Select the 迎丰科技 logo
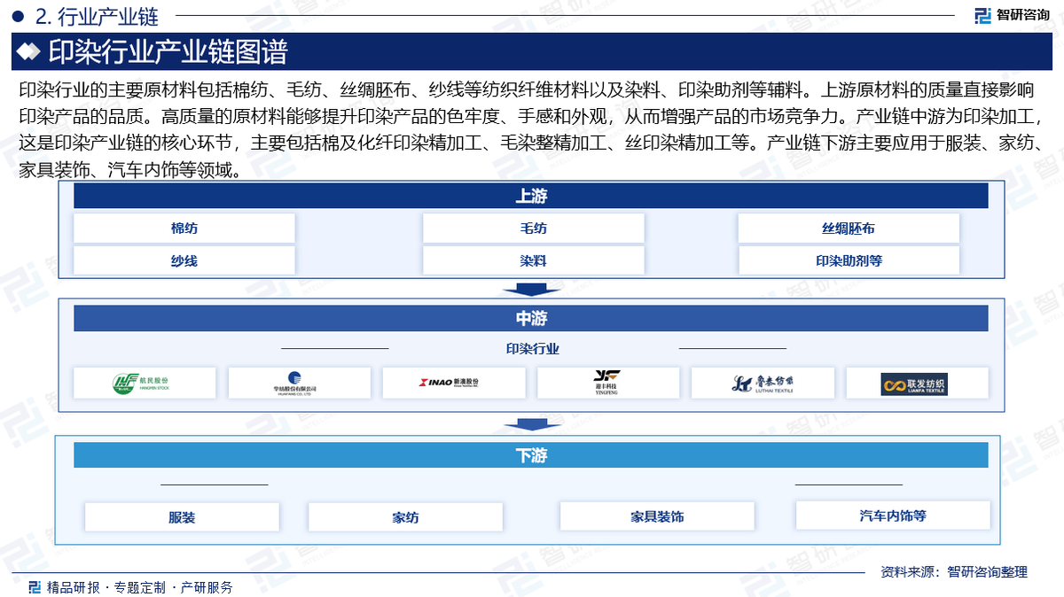This screenshot has height=597, width=1064. click(x=607, y=383)
